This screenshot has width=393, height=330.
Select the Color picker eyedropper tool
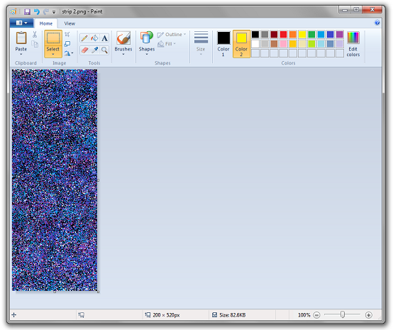point(94,50)
